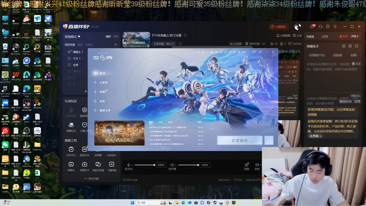Click the speaker 100% value field
Screen dimensions: 366x206
click(205, 165)
